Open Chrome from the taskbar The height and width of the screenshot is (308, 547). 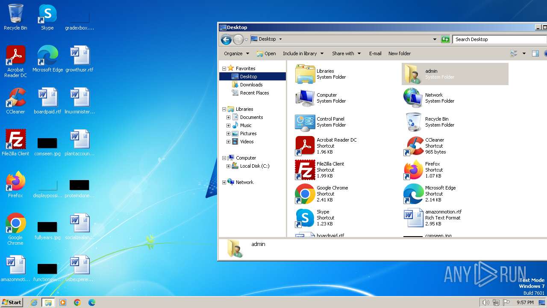77,302
